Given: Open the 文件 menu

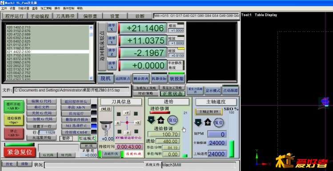Looking at the screenshot, I should 4,8.
